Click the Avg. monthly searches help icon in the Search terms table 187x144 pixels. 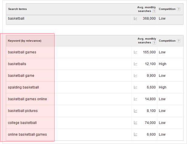pos(154,11)
